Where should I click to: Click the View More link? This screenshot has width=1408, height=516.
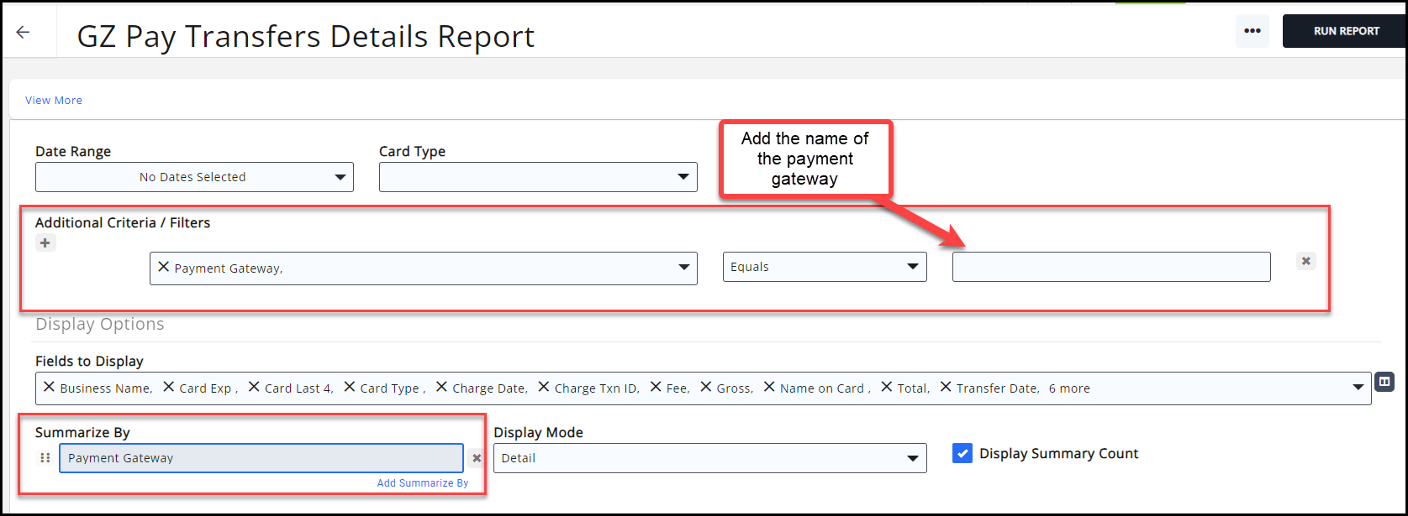[x=54, y=100]
